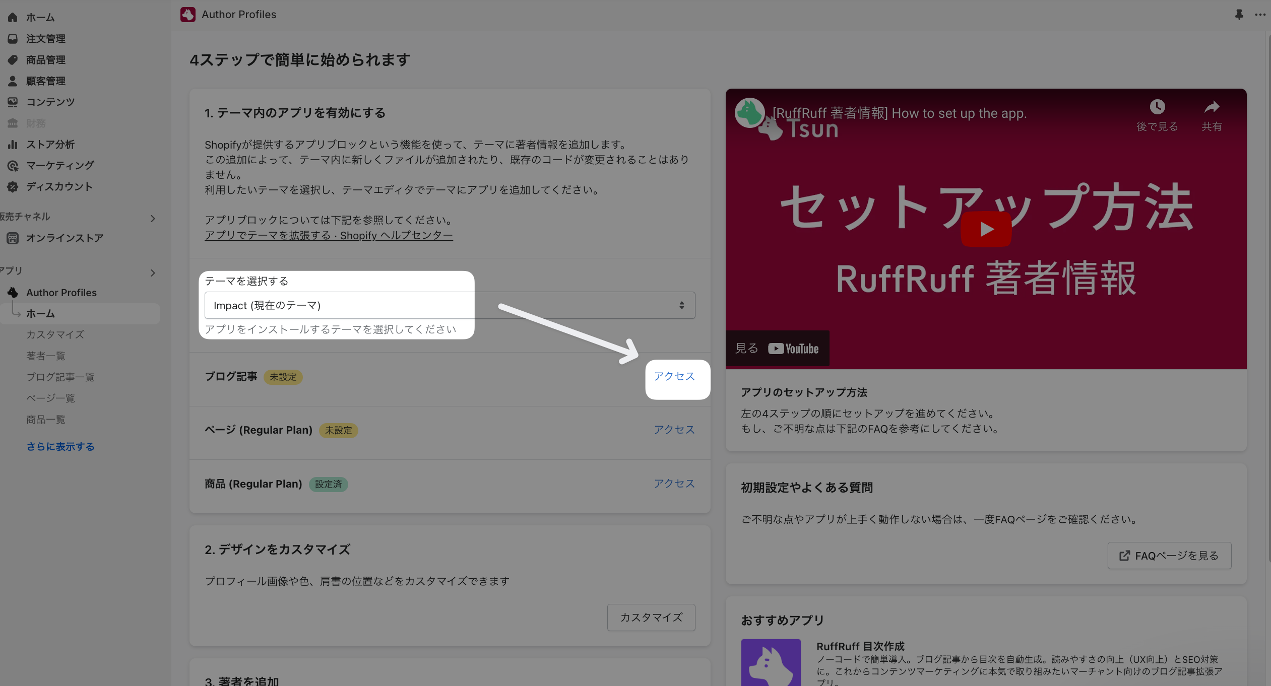The height and width of the screenshot is (686, 1271).
Task: Click the 初期設定やよくある質問 heading
Action: pos(807,488)
